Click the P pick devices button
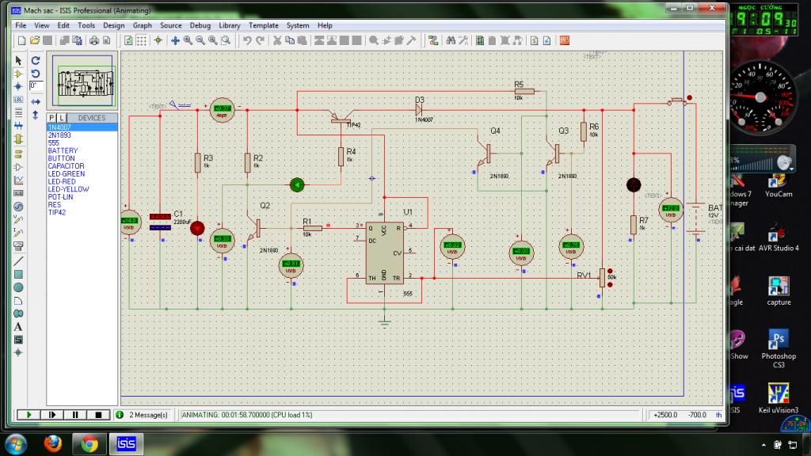The image size is (811, 456). coord(51,118)
